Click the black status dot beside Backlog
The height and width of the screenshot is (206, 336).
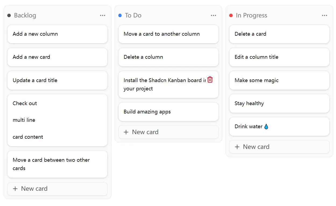9,15
